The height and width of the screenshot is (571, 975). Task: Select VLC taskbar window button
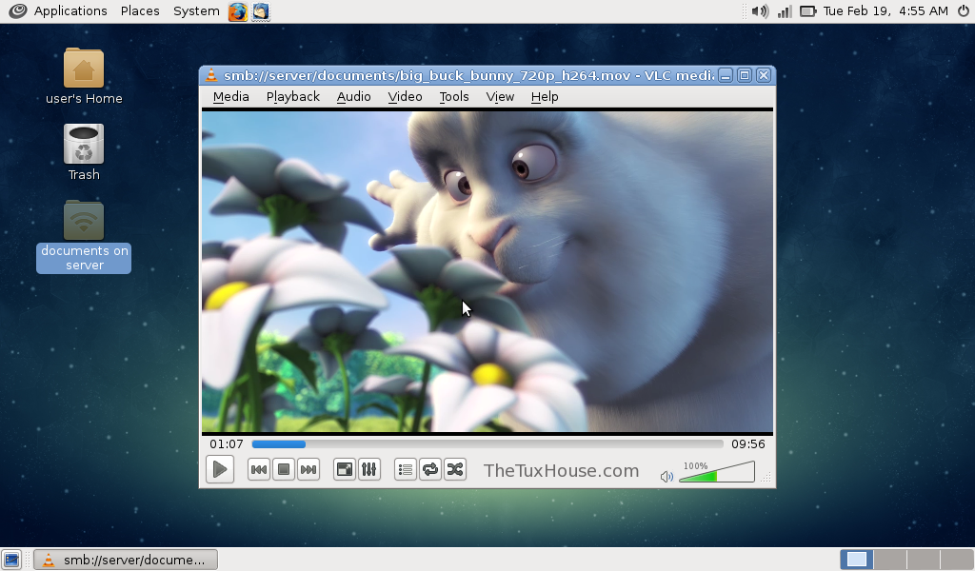[x=127, y=560]
